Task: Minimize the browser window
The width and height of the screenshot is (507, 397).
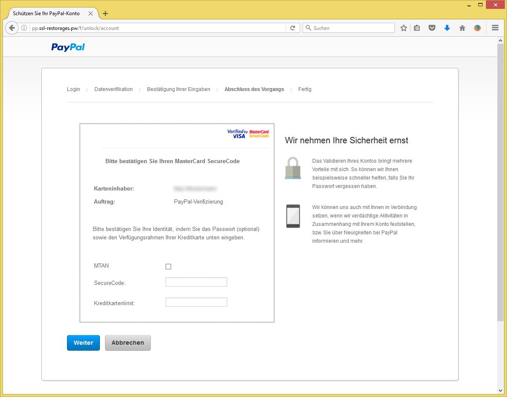Action: coord(469,5)
